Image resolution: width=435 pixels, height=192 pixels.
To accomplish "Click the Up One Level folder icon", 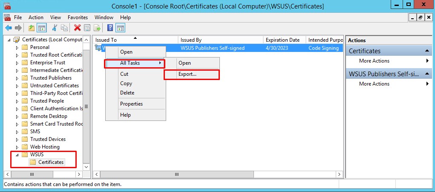I will click(31, 28).
